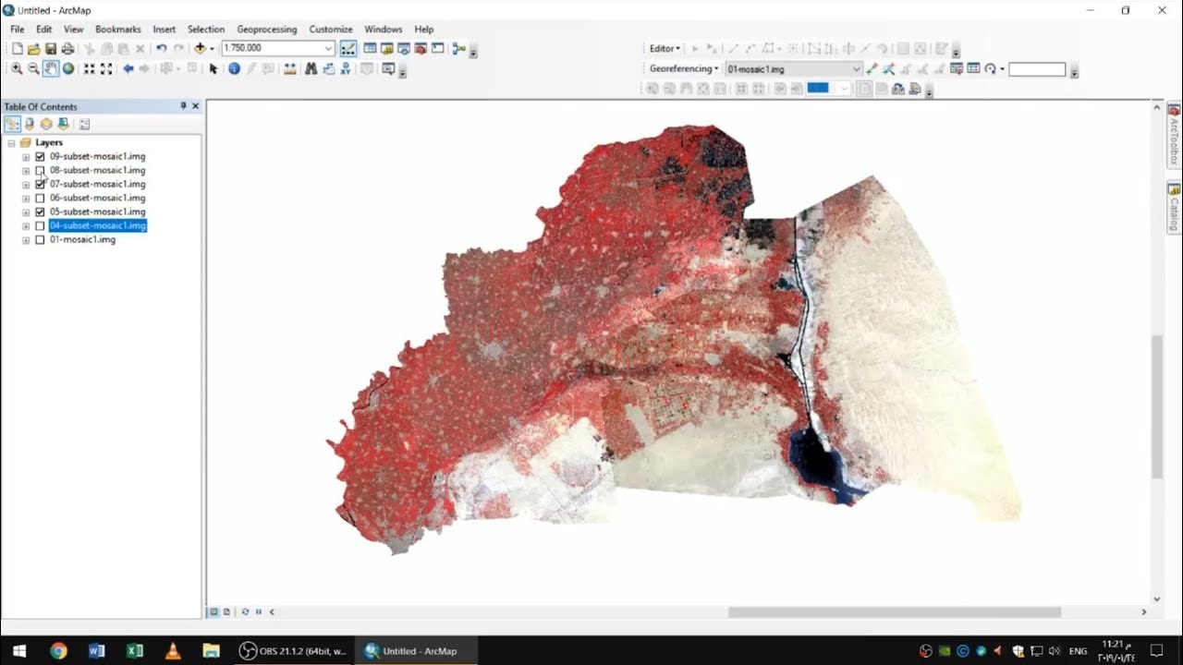Click the Georeferencing rotation input field
Viewport: 1183px width, 665px height.
pyautogui.click(x=1037, y=69)
